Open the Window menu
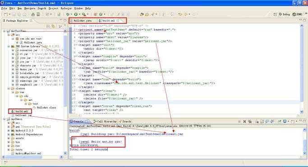This screenshot has height=167, width=308. tap(78, 9)
